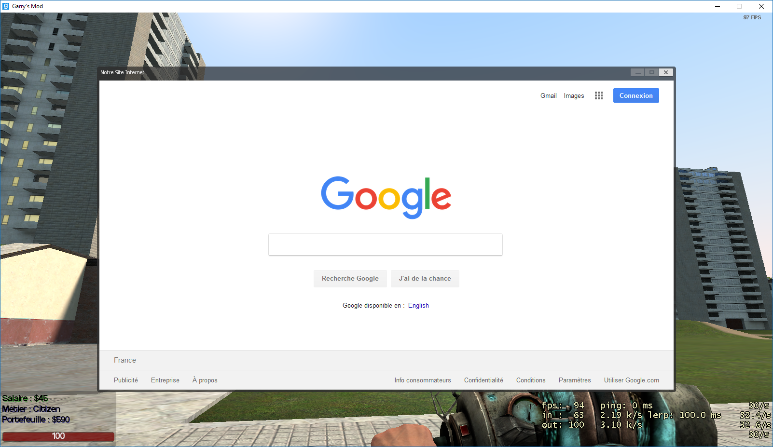Focus the Google search input field
Image resolution: width=773 pixels, height=447 pixels.
386,244
